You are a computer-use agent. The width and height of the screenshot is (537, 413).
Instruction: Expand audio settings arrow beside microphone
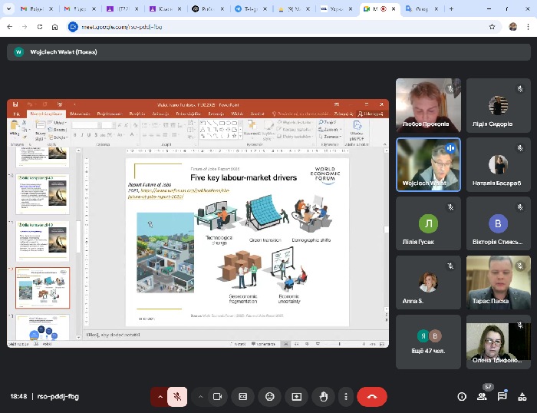160,397
